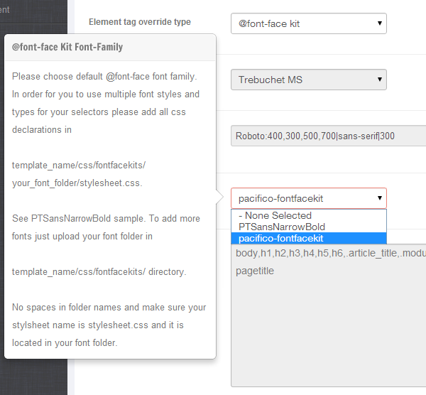This screenshot has height=395, width=426.
Task: Open the Trebuchet MS font dropdown
Action: (x=309, y=80)
